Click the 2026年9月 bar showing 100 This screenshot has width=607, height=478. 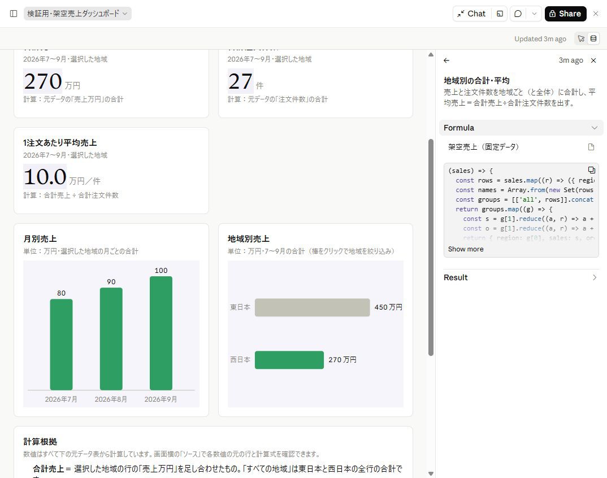pos(161,333)
